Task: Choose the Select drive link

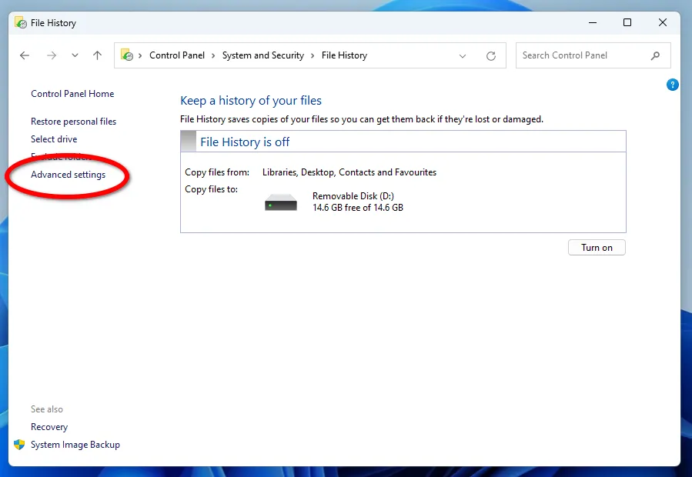Action: 54,139
